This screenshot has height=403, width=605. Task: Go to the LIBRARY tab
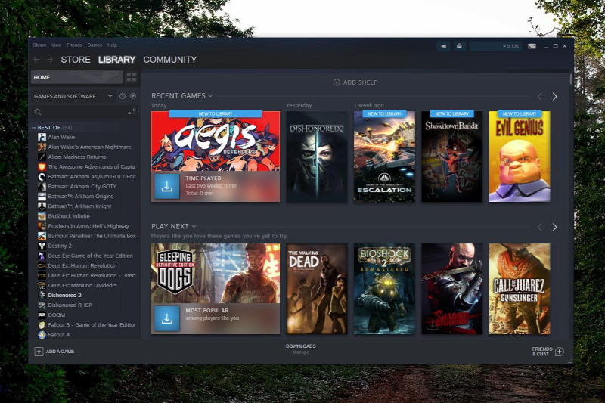pyautogui.click(x=116, y=60)
